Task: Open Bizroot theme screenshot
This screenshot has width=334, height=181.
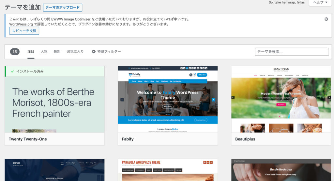Action: (x=54, y=170)
